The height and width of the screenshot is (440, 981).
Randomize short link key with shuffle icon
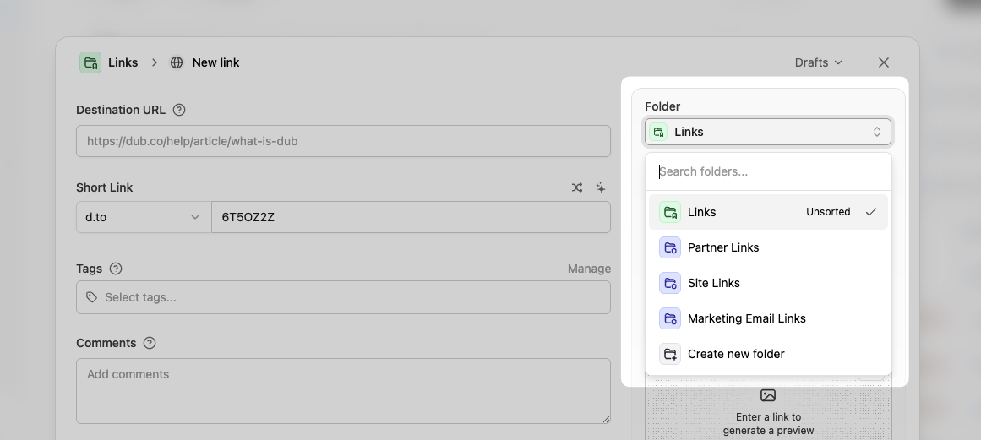pyautogui.click(x=577, y=187)
